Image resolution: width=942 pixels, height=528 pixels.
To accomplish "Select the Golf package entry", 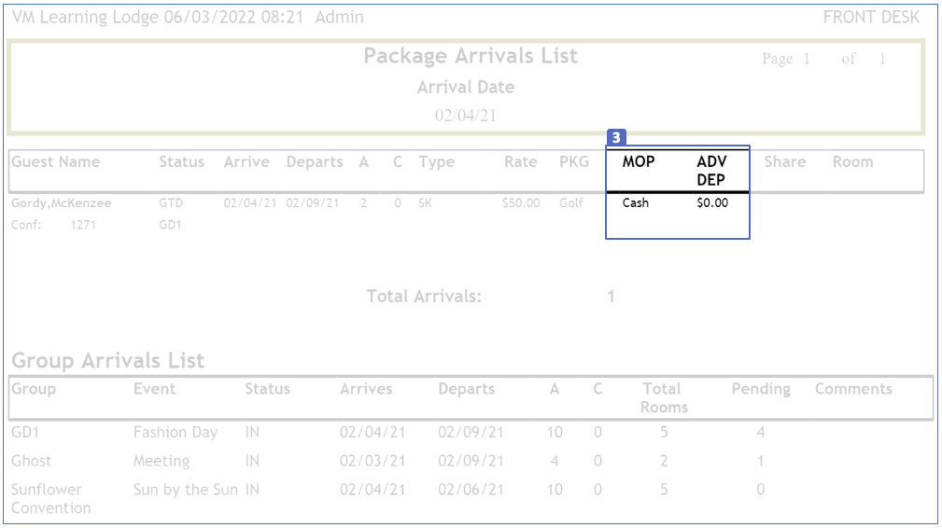I will point(571,202).
